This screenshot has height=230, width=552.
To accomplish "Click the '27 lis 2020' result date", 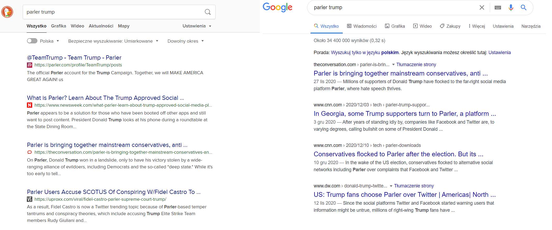I will [x=325, y=82].
